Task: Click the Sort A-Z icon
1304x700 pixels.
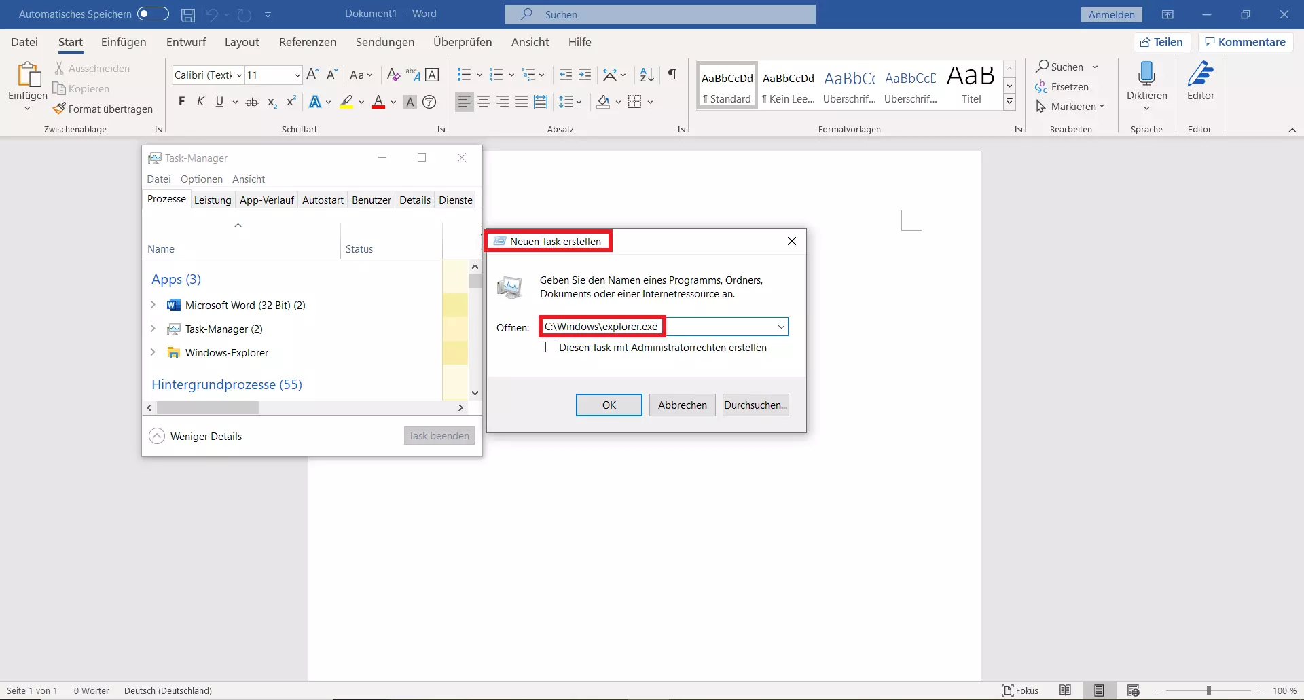Action: point(647,75)
